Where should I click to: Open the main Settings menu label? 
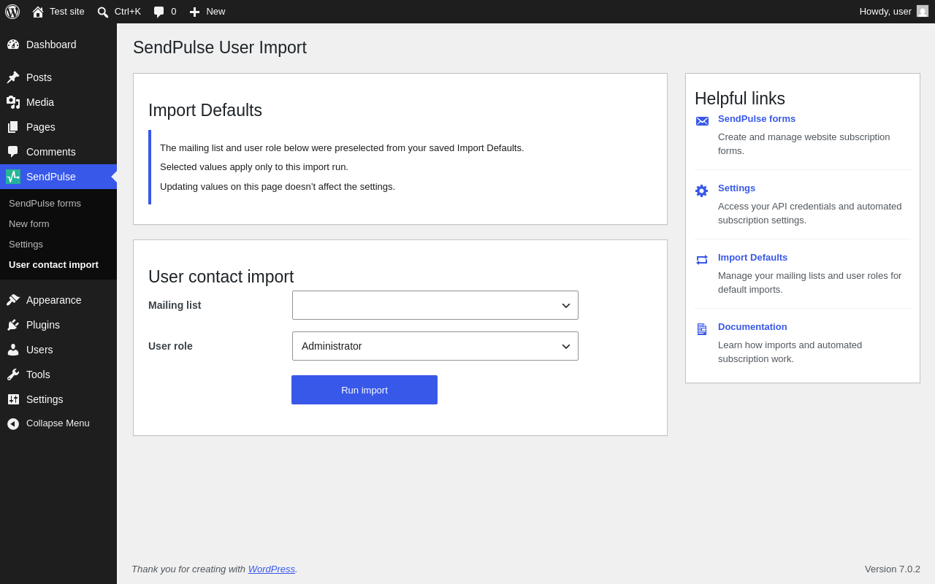pos(45,399)
